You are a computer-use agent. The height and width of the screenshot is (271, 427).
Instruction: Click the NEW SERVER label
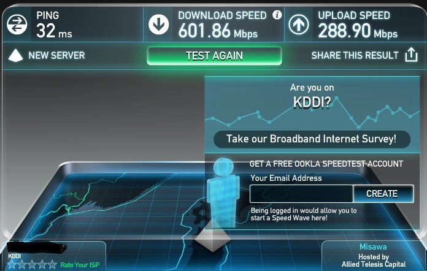coord(56,56)
